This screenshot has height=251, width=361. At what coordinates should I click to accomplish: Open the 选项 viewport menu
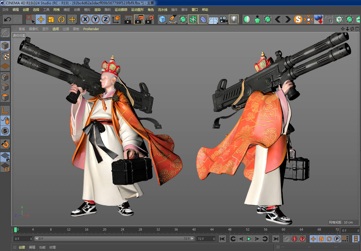pos(55,29)
